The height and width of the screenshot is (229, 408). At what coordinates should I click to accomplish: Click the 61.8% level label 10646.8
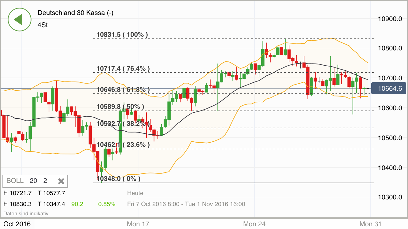[123, 89]
